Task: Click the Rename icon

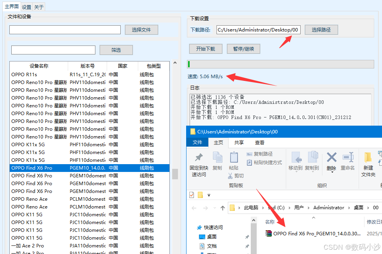Action: pyautogui.click(x=348, y=157)
